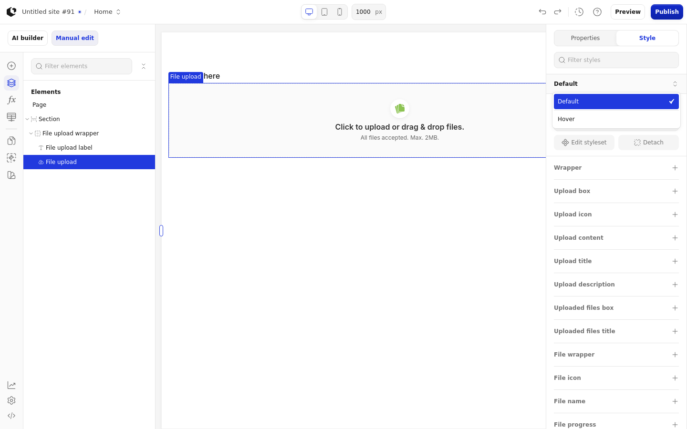This screenshot has height=429, width=687.
Task: Switch to tablet viewport icon
Action: pyautogui.click(x=324, y=12)
